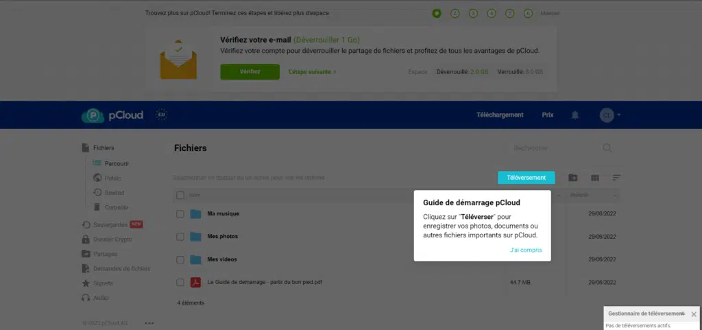Viewport: 702px width, 330px height.
Task: Click the Rechercher search field
Action: [x=553, y=148]
